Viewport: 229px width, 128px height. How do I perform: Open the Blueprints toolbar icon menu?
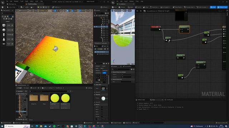point(27,7)
